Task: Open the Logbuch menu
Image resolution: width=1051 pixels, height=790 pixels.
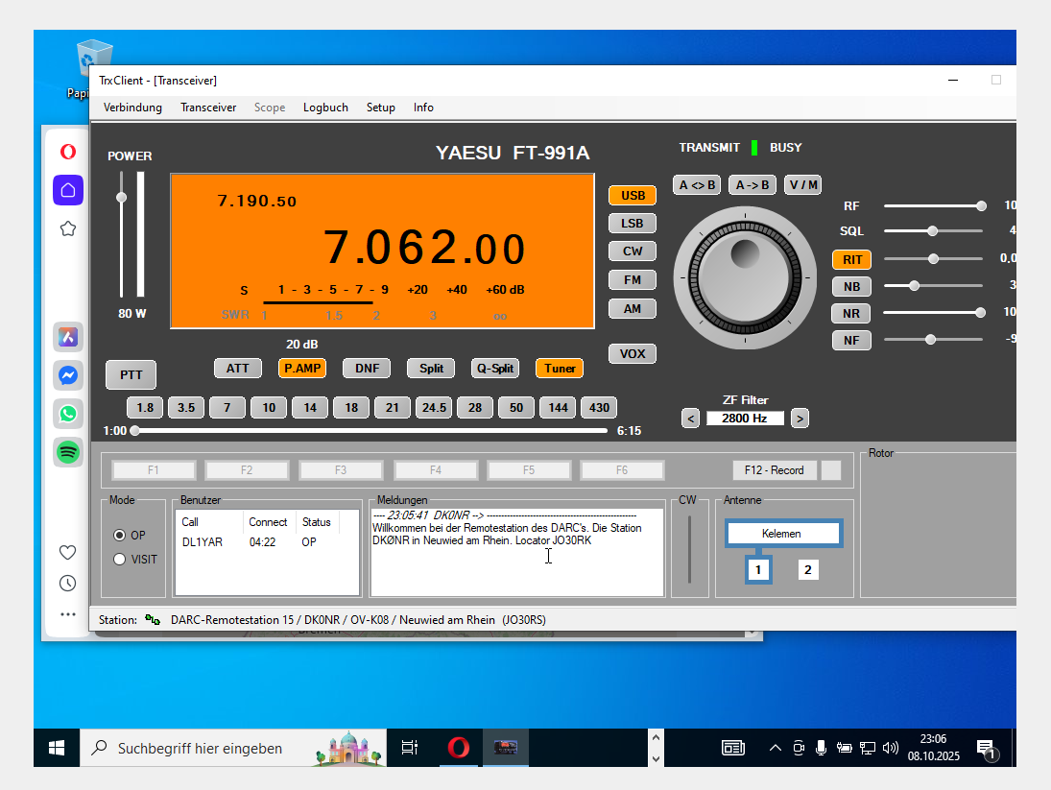Action: (x=325, y=108)
